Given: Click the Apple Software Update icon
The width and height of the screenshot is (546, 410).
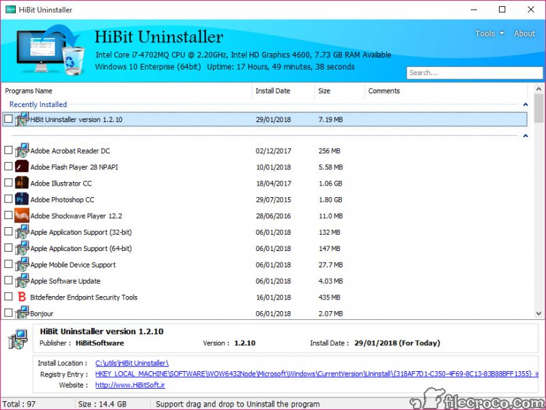Looking at the screenshot, I should (22, 281).
